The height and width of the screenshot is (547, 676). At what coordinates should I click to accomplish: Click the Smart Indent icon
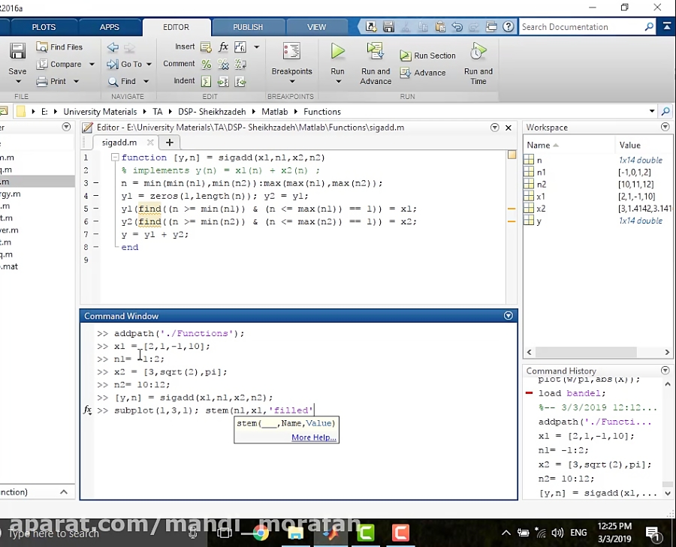pyautogui.click(x=206, y=81)
